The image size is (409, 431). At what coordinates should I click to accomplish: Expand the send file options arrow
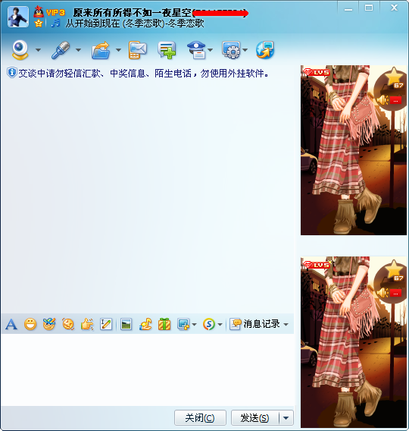tap(118, 50)
